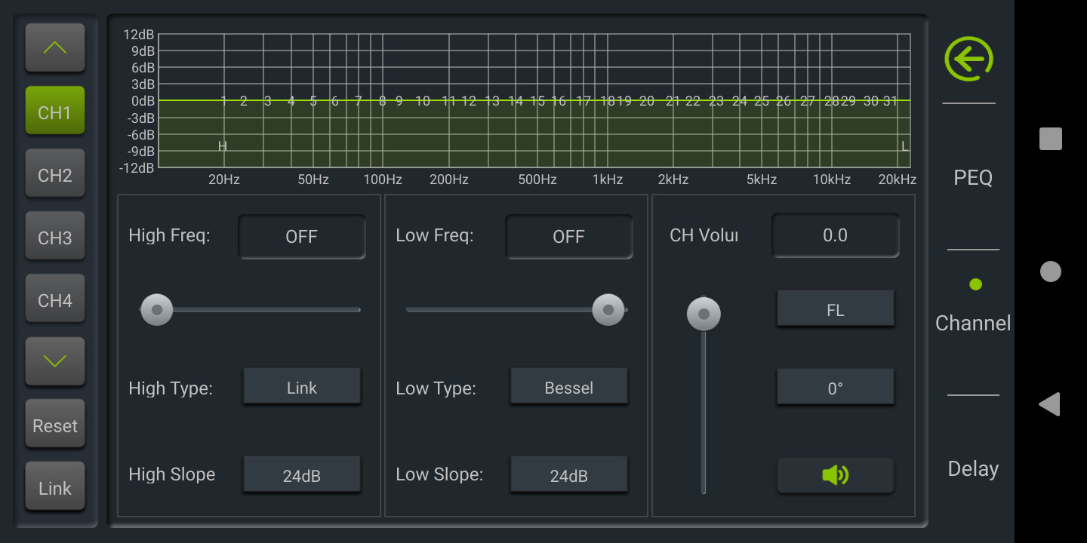Click the 12dB gain axis label
Viewport: 1087px width, 543px height.
pyautogui.click(x=139, y=35)
